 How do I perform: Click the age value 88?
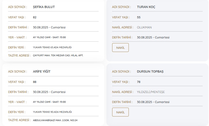point(35,82)
